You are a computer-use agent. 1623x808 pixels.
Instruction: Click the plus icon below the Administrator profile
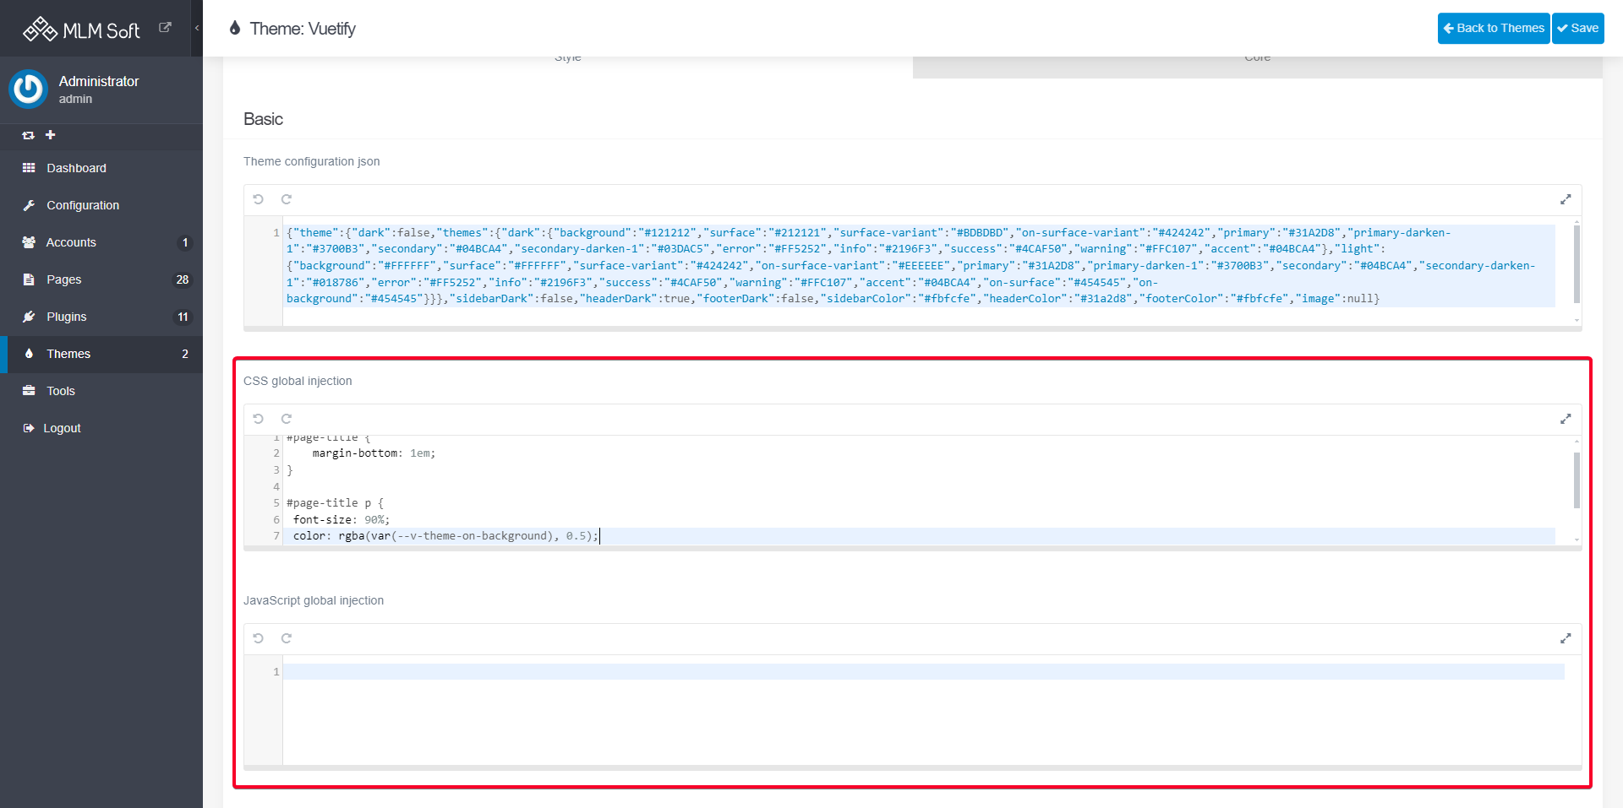51,135
